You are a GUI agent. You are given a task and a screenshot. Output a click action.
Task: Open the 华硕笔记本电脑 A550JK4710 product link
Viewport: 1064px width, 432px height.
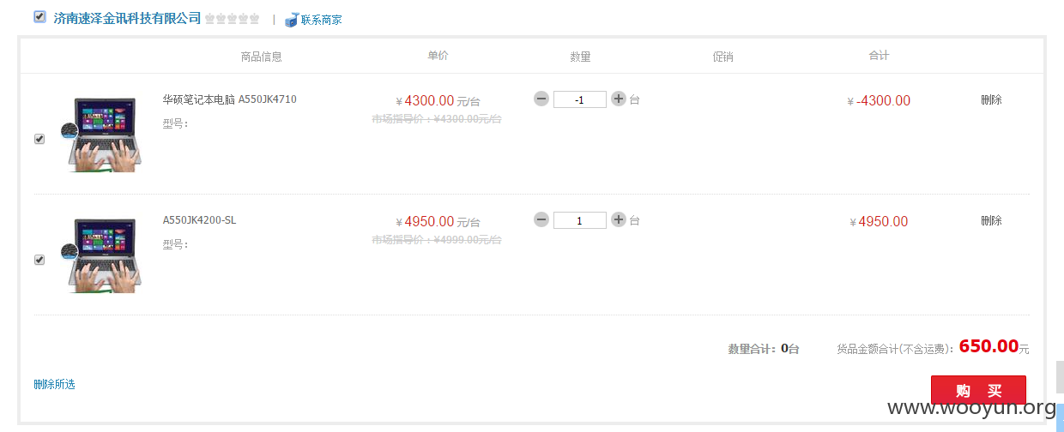click(230, 99)
